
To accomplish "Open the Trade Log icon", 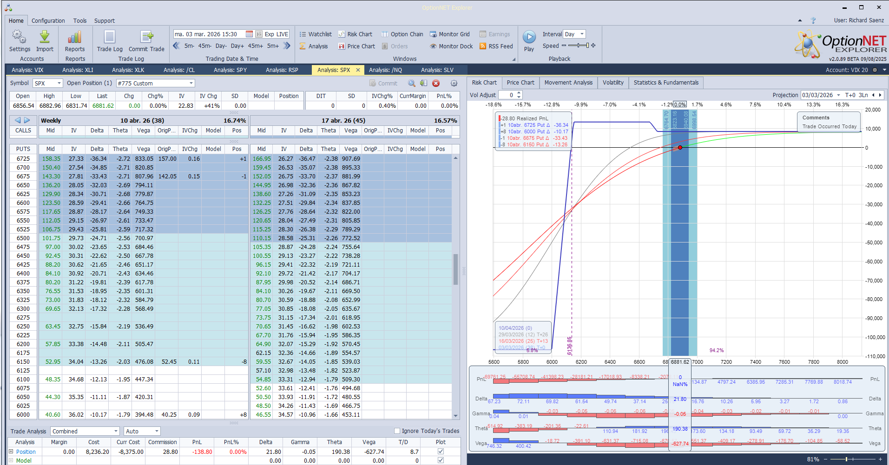I will coord(110,37).
